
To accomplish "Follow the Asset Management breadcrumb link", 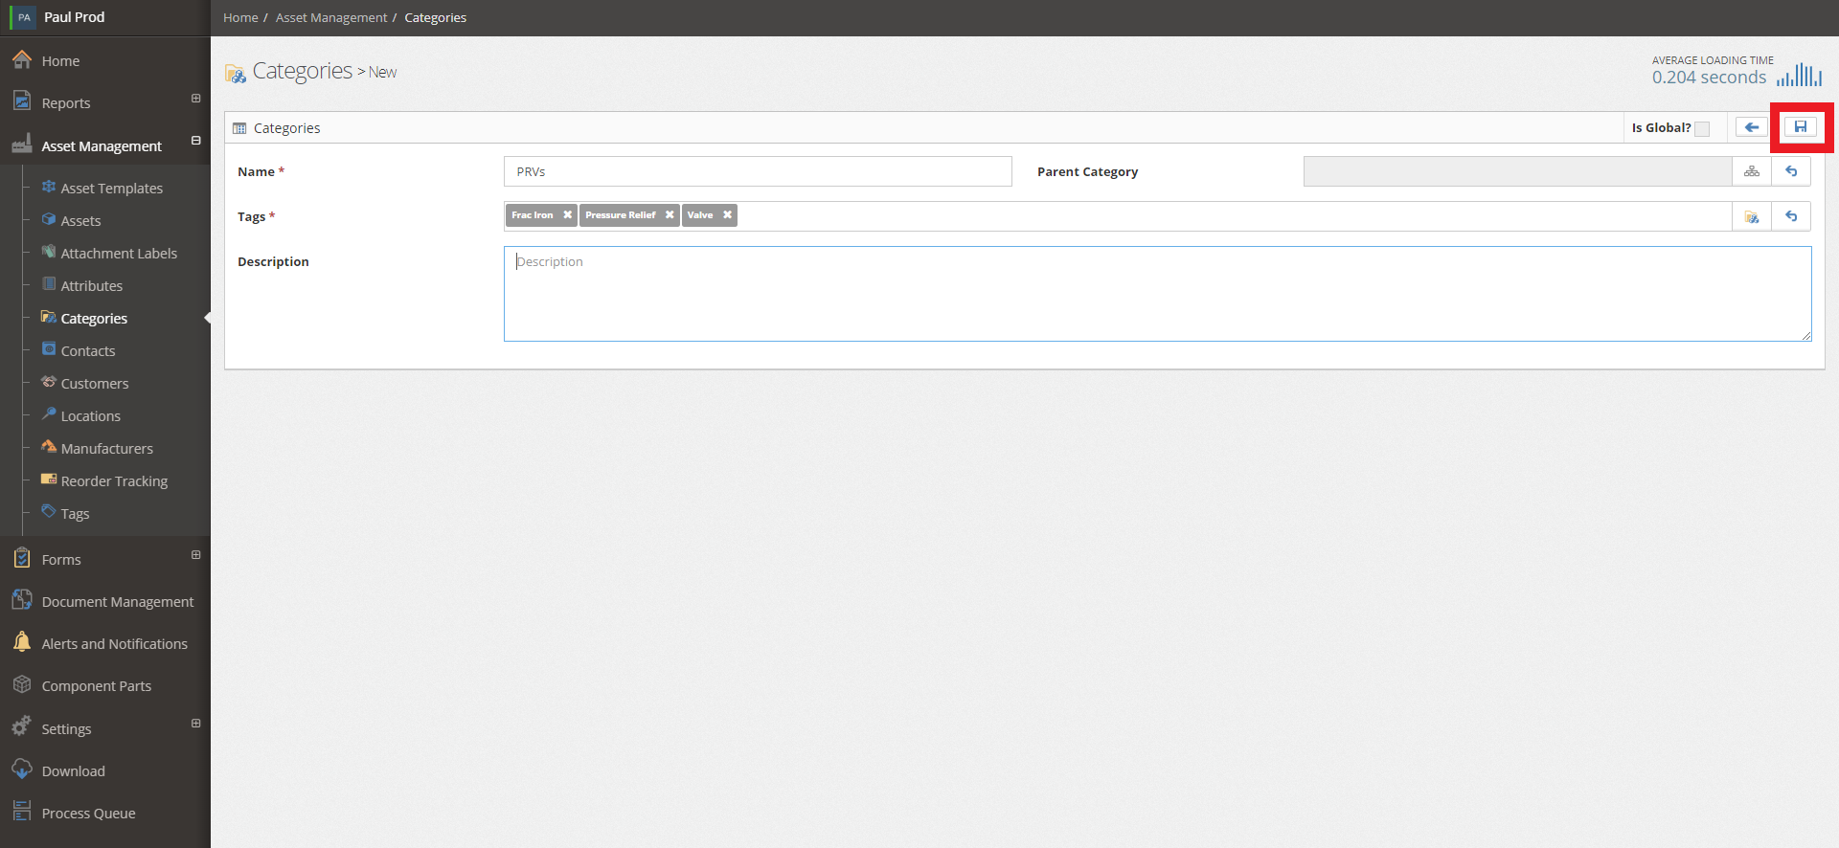I will coord(331,17).
